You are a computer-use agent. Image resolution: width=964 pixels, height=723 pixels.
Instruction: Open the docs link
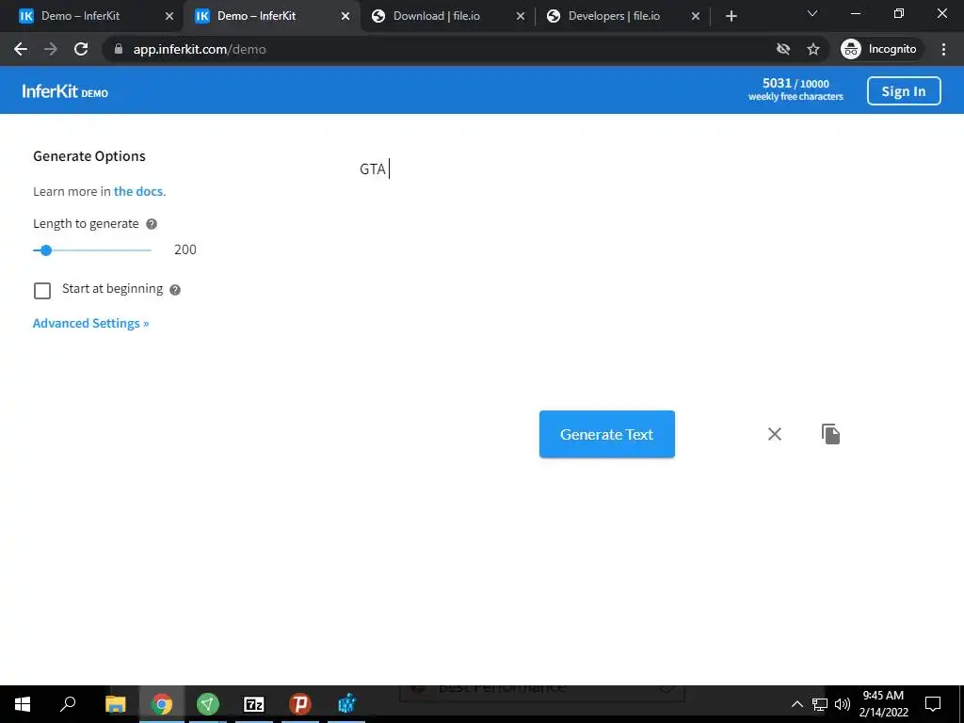tap(138, 191)
